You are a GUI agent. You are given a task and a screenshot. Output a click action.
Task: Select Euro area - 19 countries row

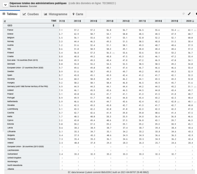coord(23,60)
